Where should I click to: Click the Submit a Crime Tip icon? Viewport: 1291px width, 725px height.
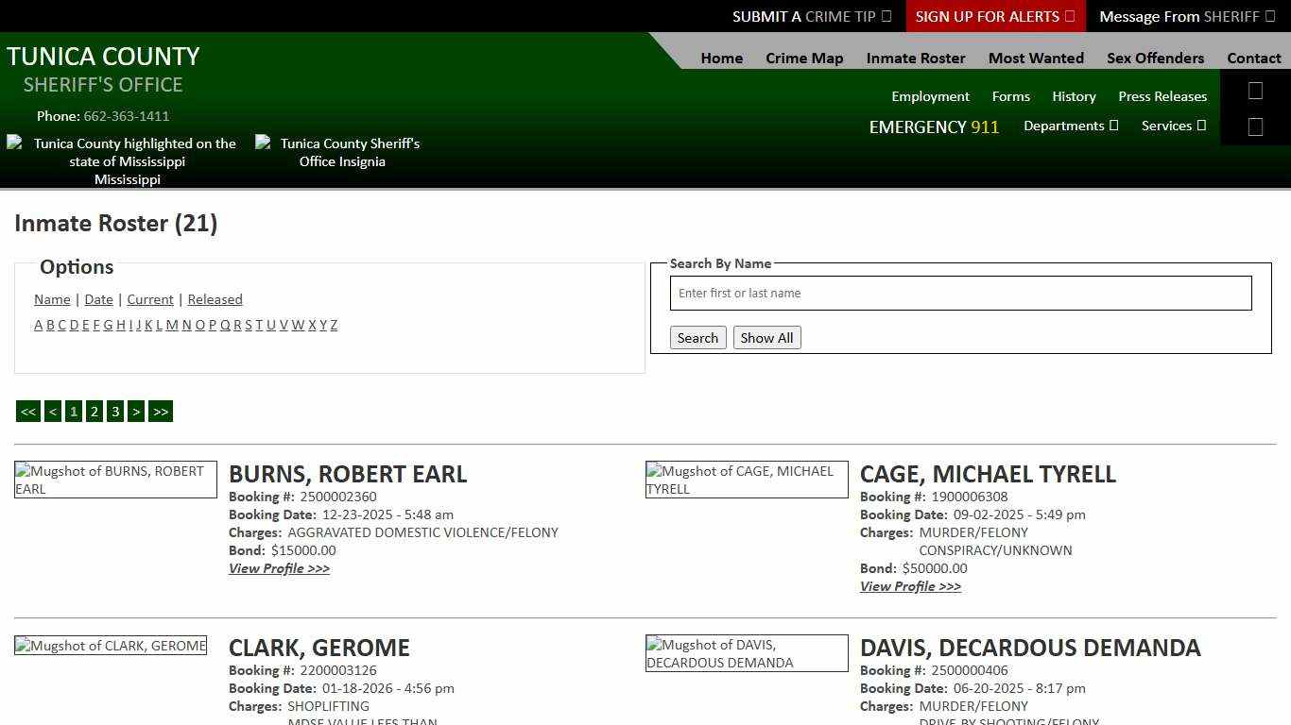click(x=886, y=16)
